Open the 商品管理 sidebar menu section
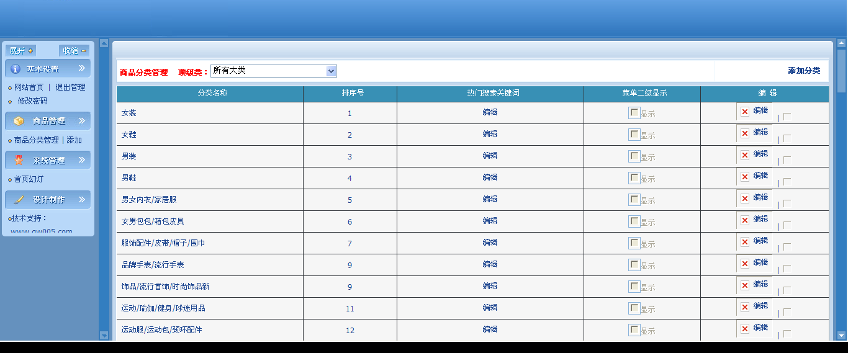Image resolution: width=848 pixels, height=353 pixels. (48, 121)
